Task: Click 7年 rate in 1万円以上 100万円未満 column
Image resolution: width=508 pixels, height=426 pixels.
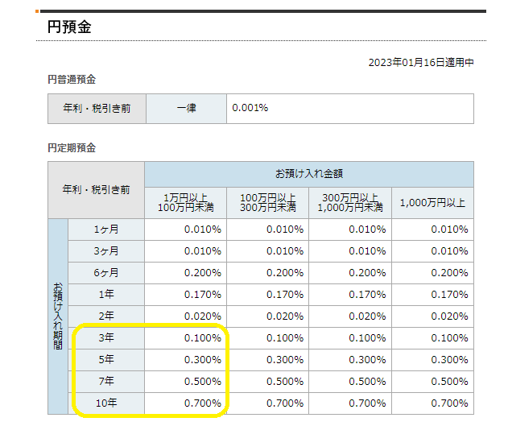Action: tap(203, 381)
